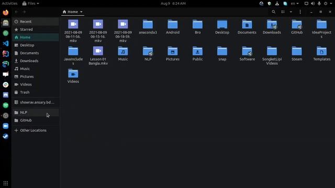
Task: Go to Pictures in the sidebar
Action: [36, 77]
